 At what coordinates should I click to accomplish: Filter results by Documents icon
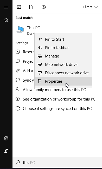31,7
